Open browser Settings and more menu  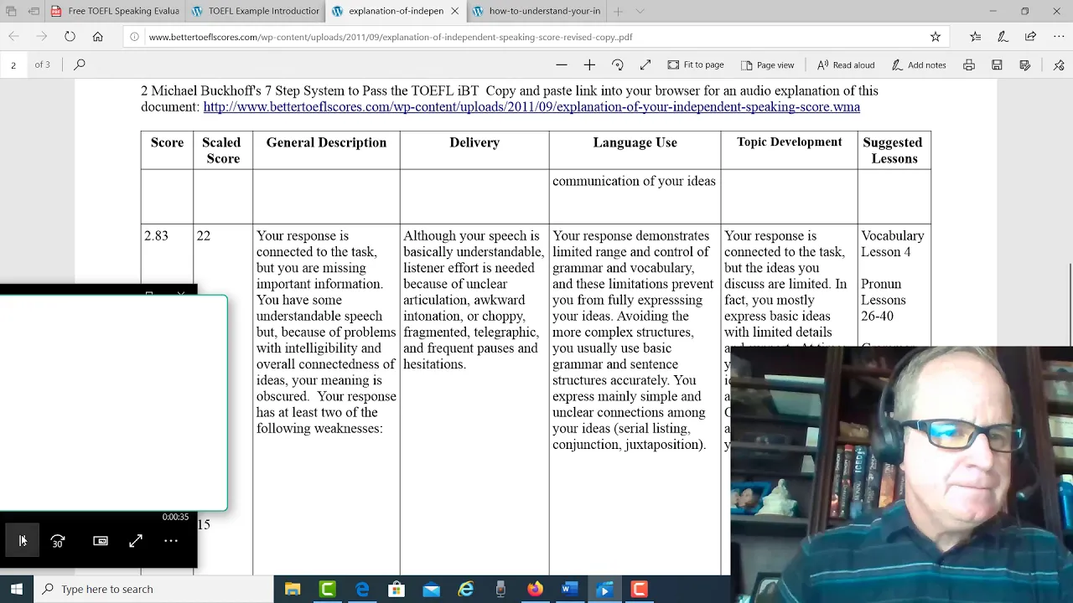1059,36
